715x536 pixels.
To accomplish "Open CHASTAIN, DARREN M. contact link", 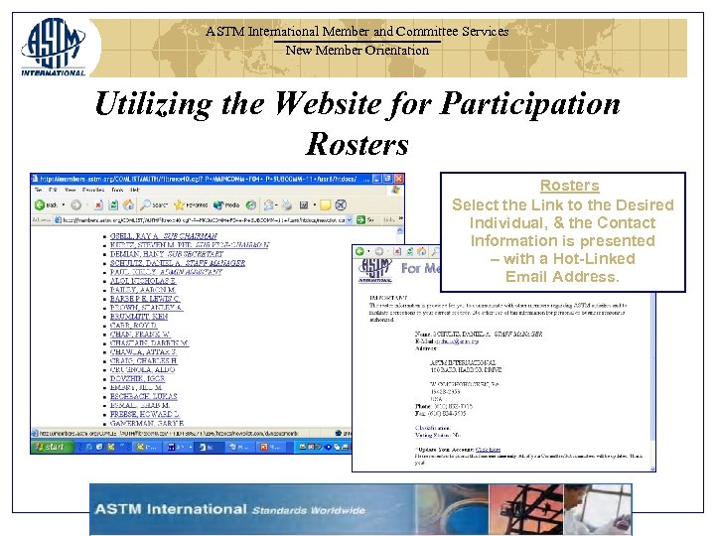I will (x=149, y=342).
